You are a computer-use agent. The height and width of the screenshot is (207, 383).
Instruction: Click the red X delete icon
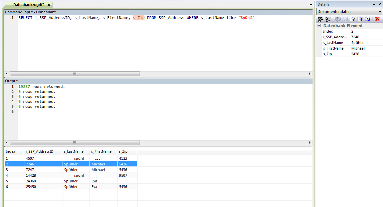(377, 19)
